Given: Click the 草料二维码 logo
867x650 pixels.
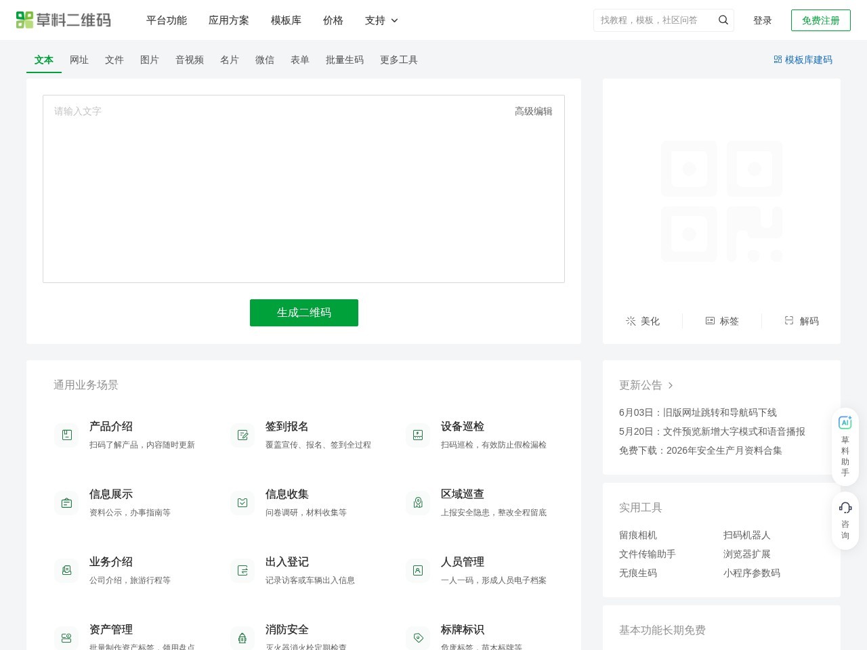Looking at the screenshot, I should pyautogui.click(x=64, y=20).
